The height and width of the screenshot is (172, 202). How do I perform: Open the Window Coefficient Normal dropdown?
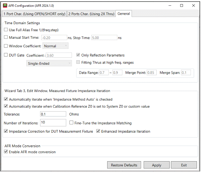pyautogui.click(x=55, y=46)
